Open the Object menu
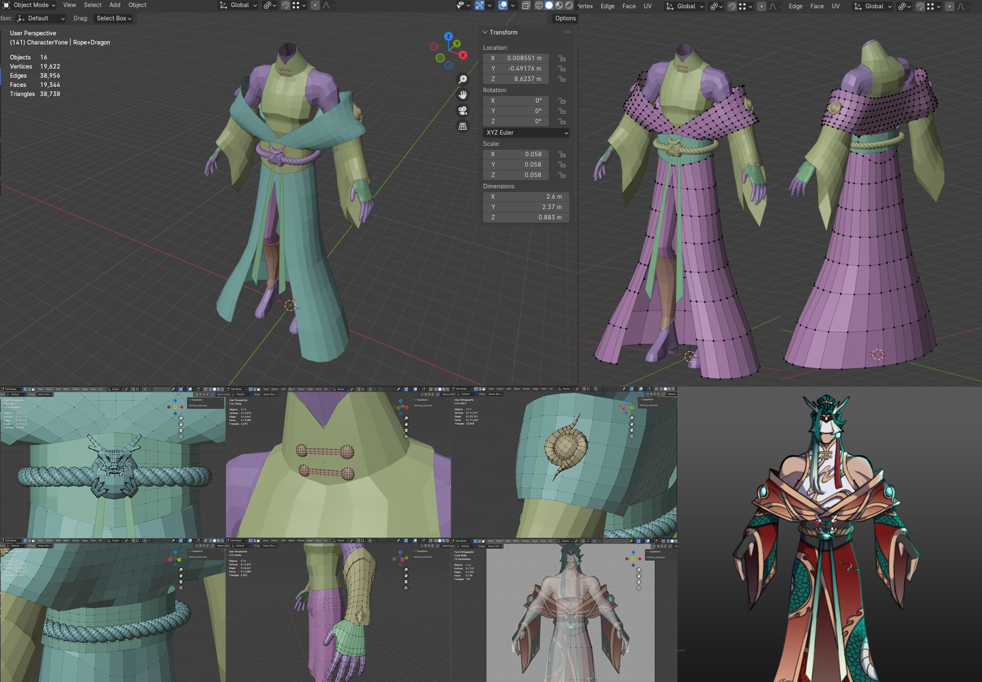Screen dimensions: 982x682 tap(137, 5)
